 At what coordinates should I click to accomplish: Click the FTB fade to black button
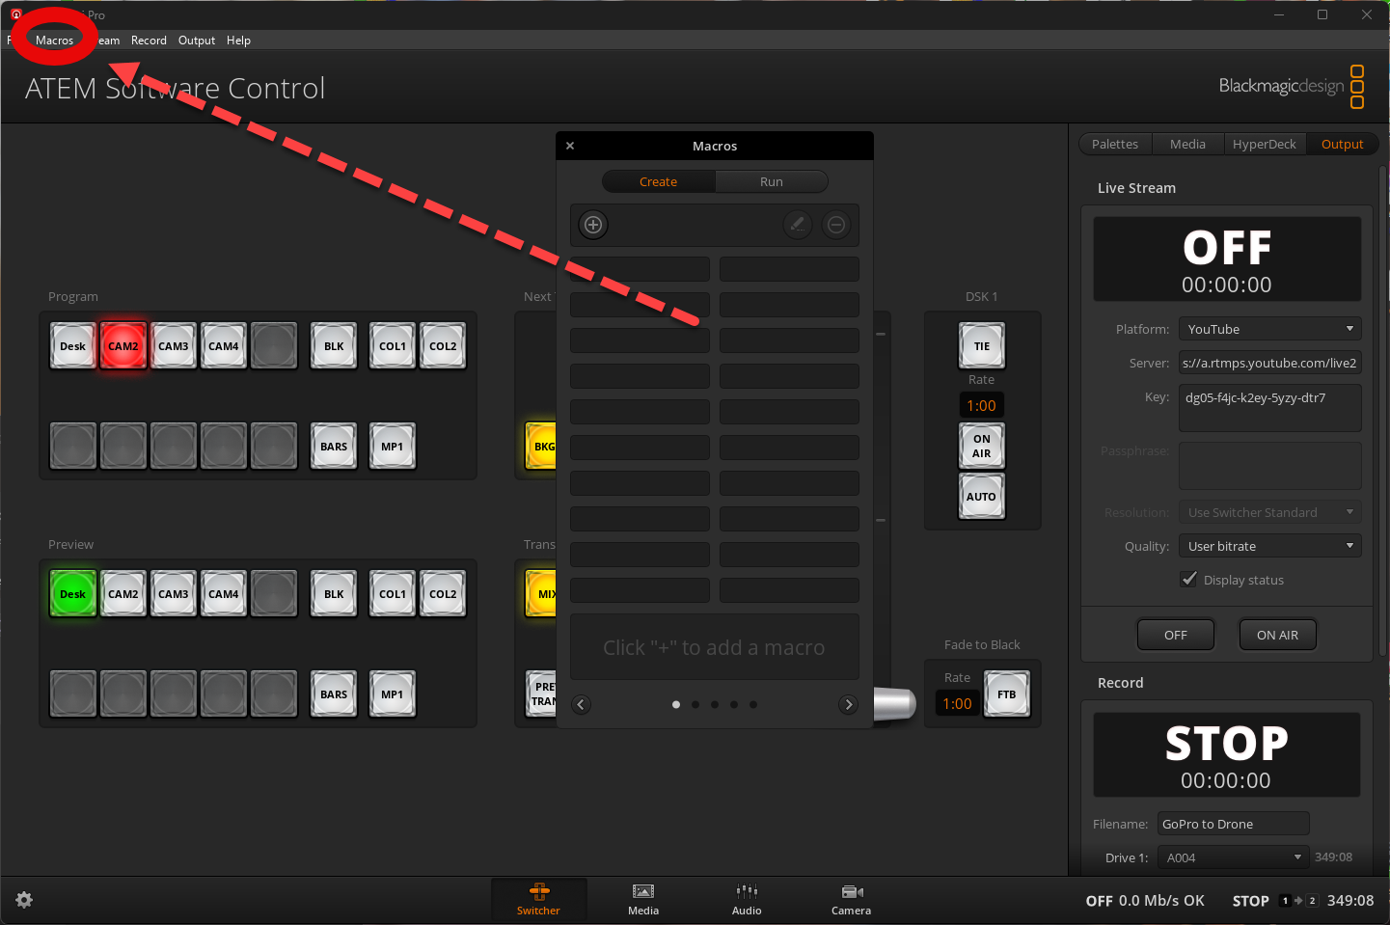[1007, 694]
